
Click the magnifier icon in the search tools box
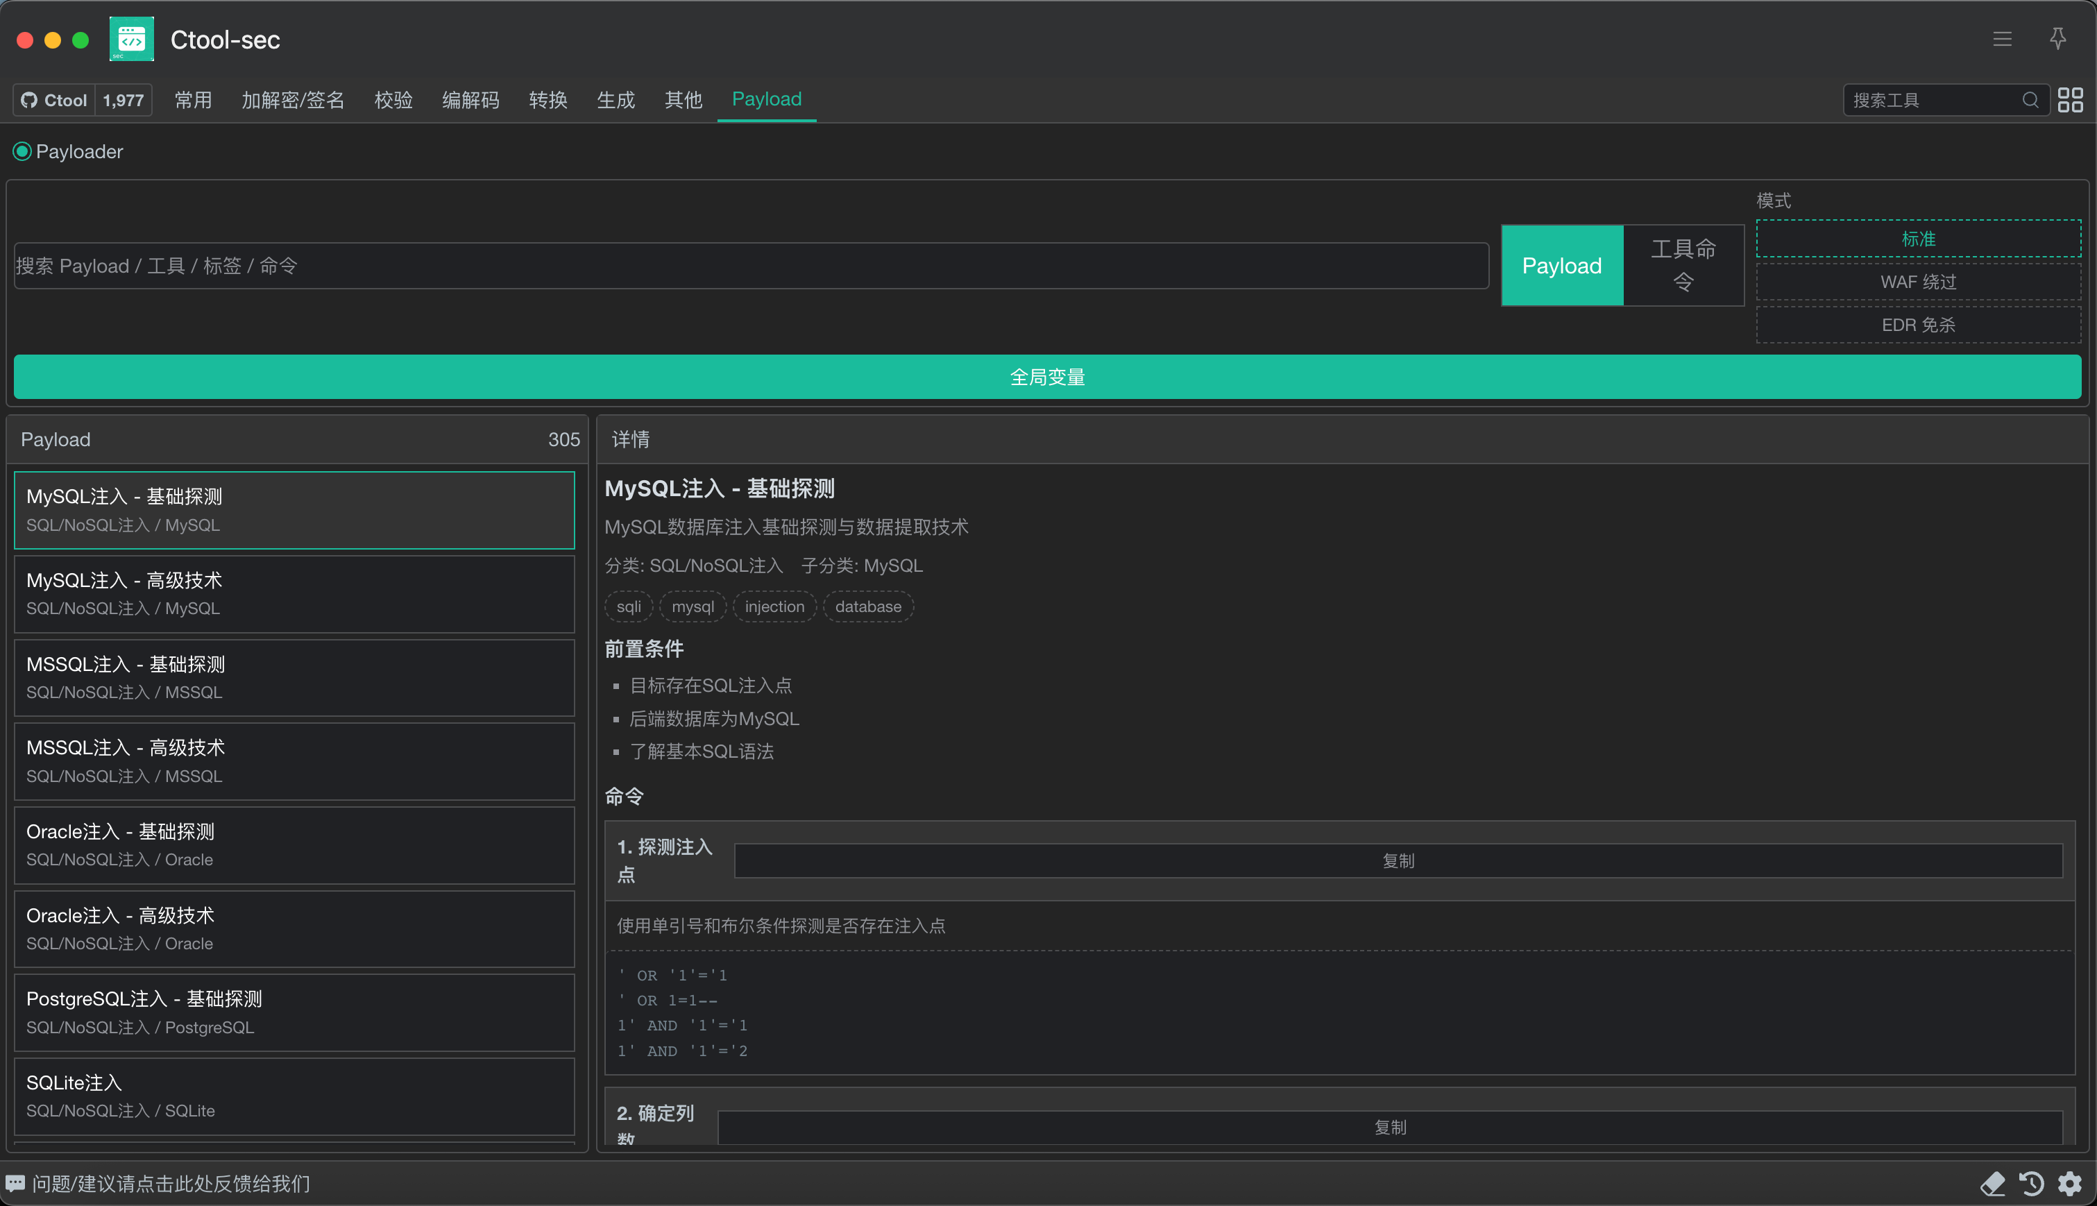[x=2030, y=100]
